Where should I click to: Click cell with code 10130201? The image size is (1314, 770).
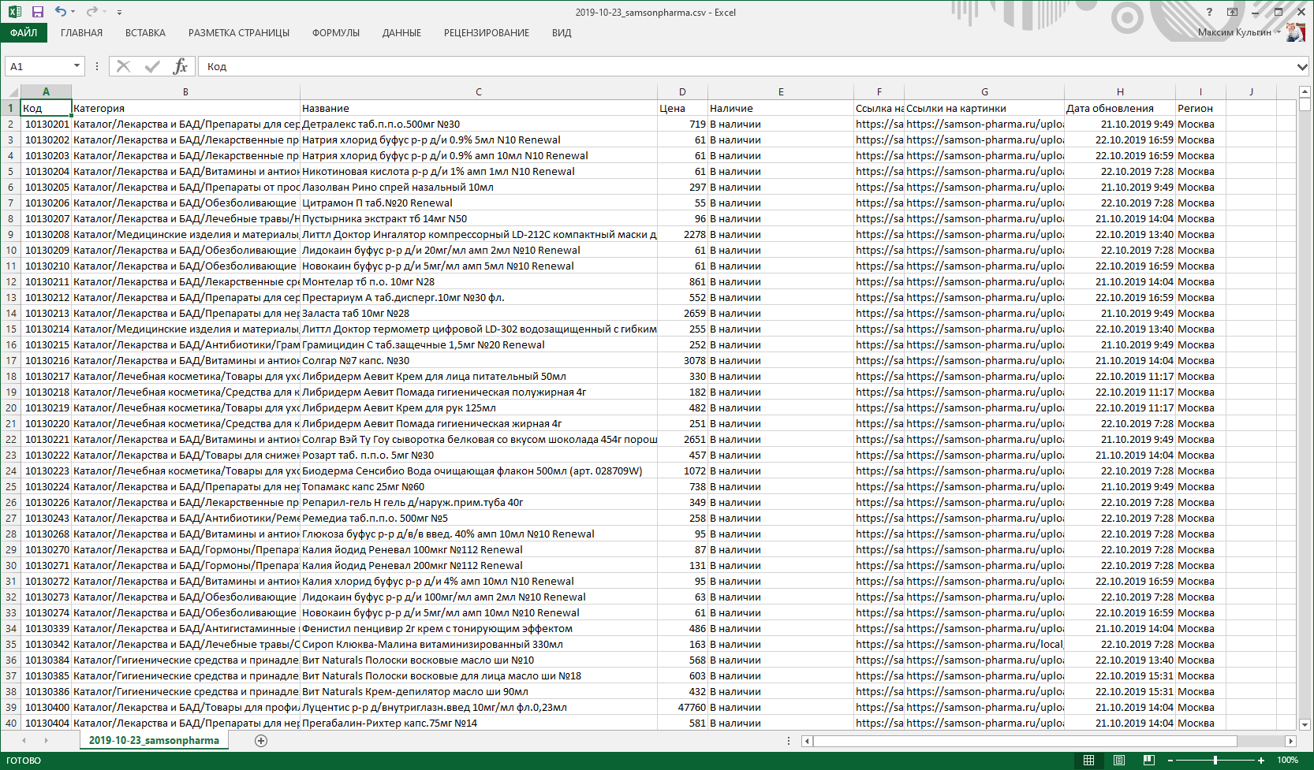pyautogui.click(x=46, y=124)
